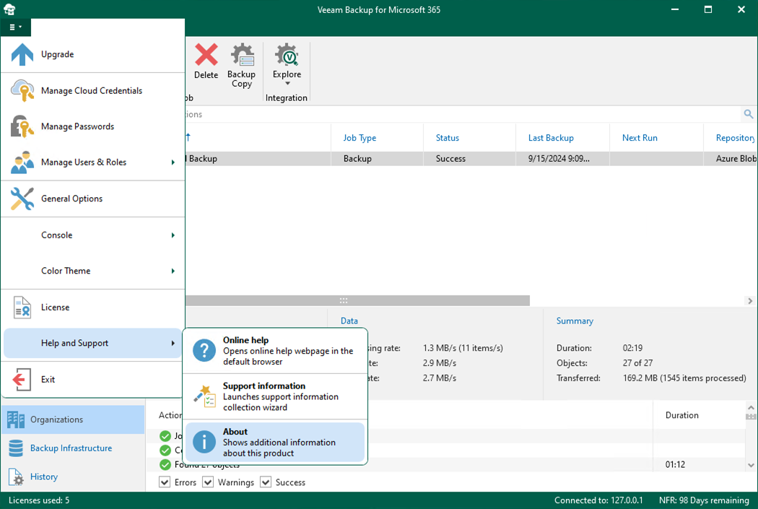This screenshot has width=758, height=509.
Task: Click the About info icon
Action: click(x=204, y=442)
